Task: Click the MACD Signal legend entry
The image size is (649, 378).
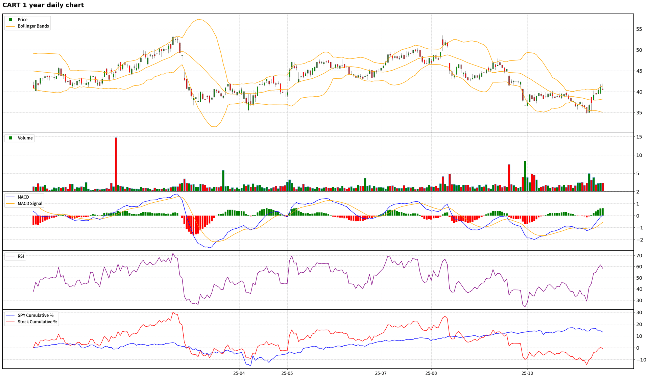Action: [x=30, y=203]
